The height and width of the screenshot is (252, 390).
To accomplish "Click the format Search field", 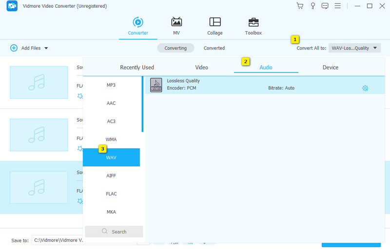I will (114, 232).
